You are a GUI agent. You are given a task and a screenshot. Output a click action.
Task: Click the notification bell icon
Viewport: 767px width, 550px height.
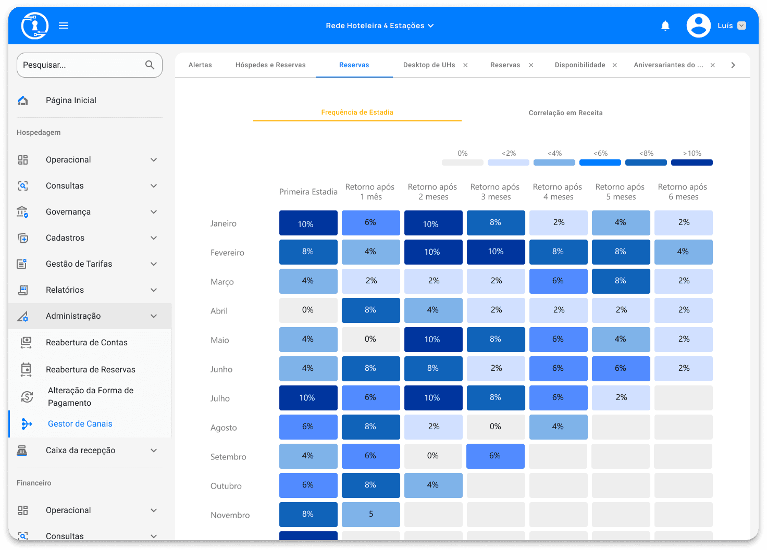[665, 26]
